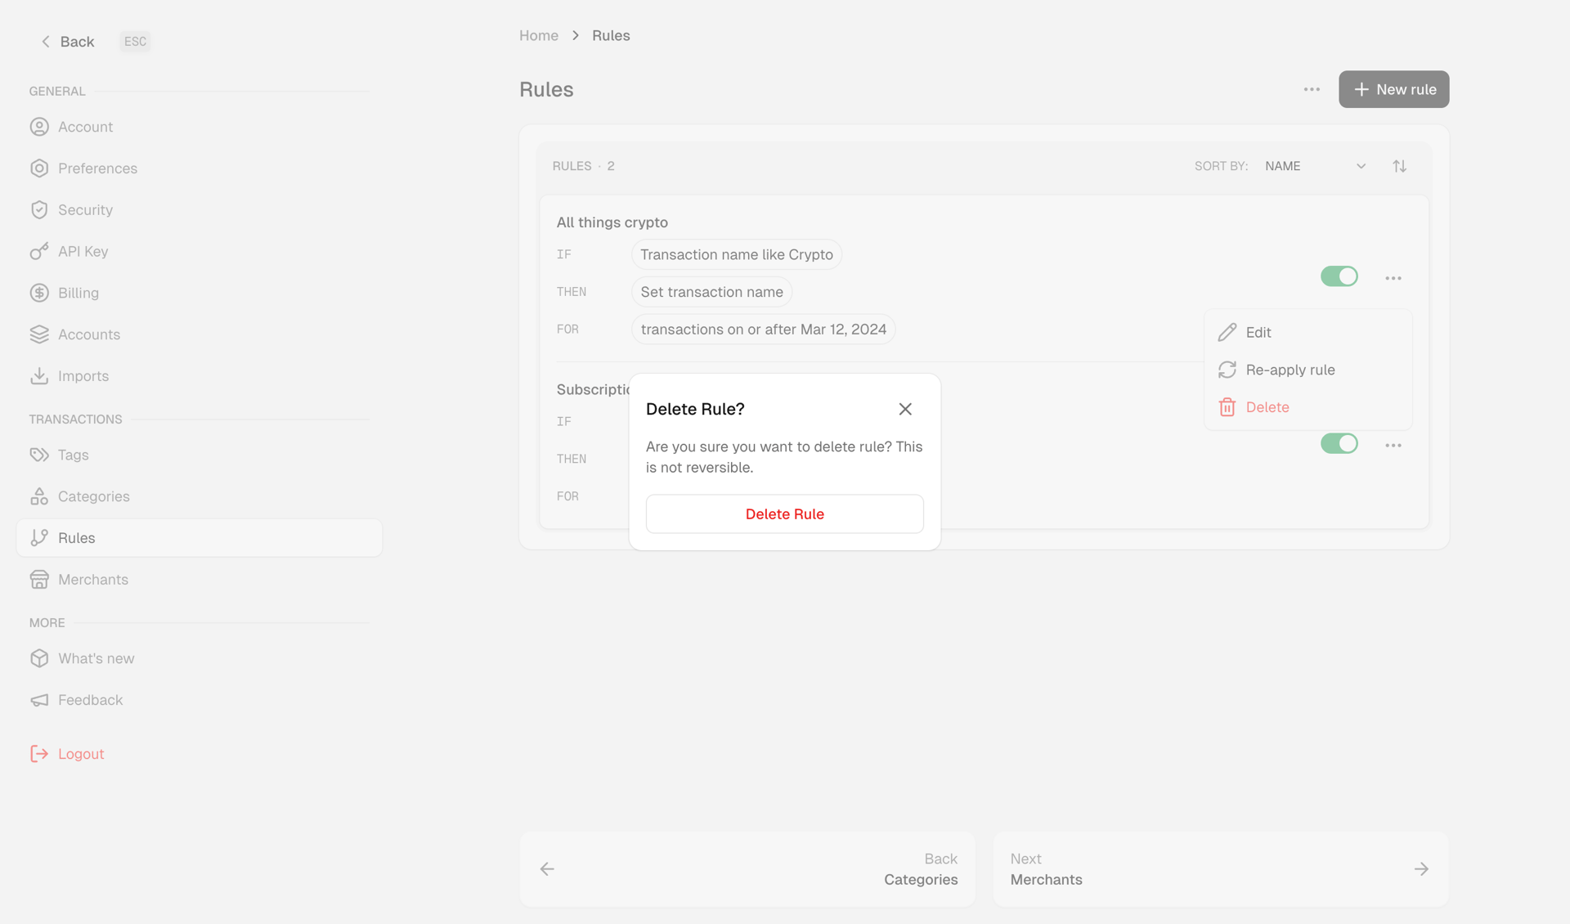The height and width of the screenshot is (924, 1570).
Task: Disable the All things crypto rule toggle
Action: tap(1339, 276)
